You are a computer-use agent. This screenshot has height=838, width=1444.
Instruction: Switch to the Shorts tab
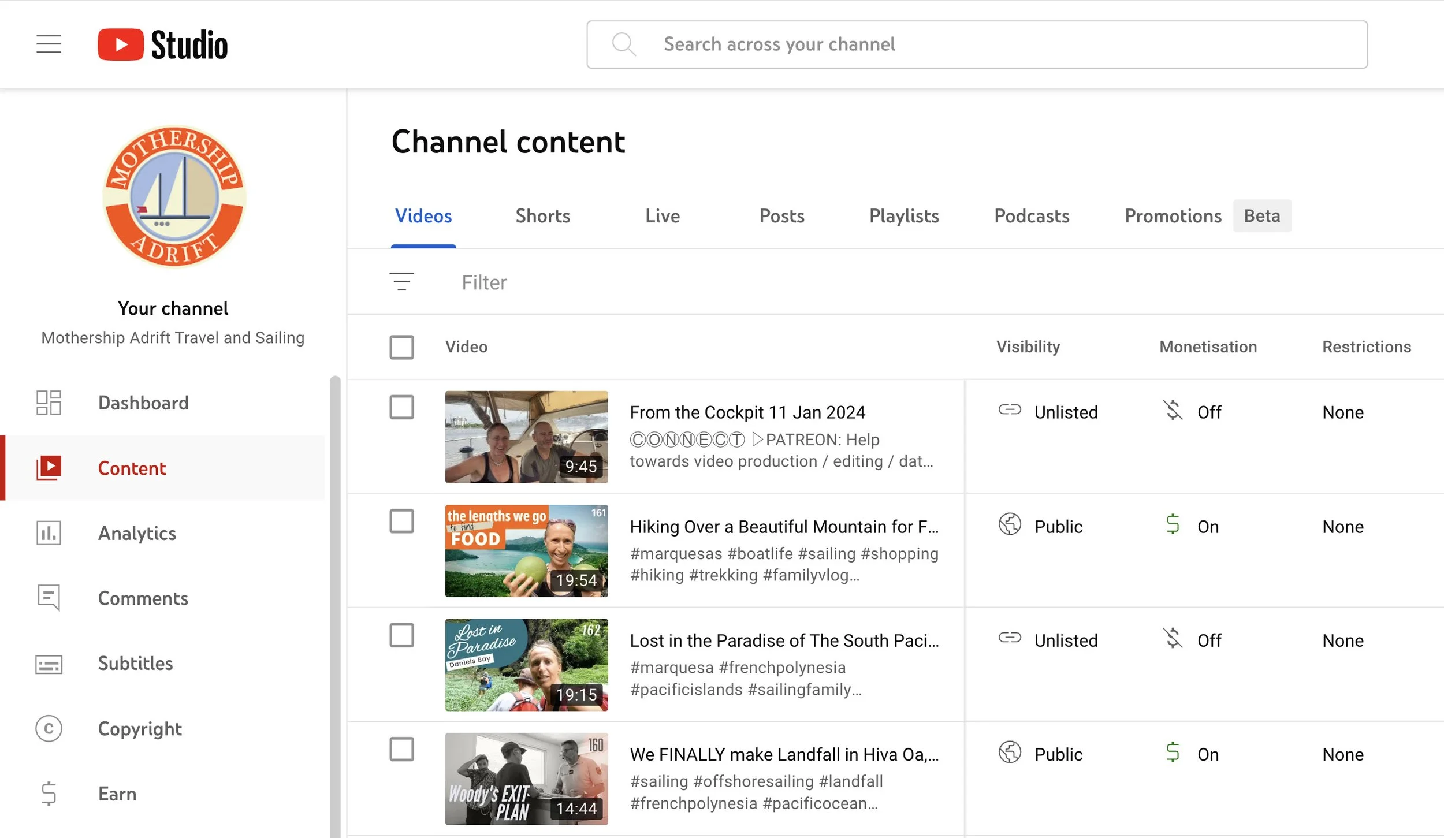(542, 216)
